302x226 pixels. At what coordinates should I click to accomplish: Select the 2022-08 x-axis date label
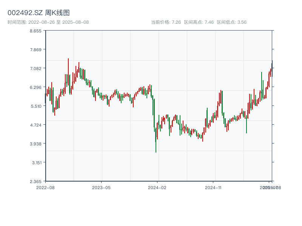[45, 187]
